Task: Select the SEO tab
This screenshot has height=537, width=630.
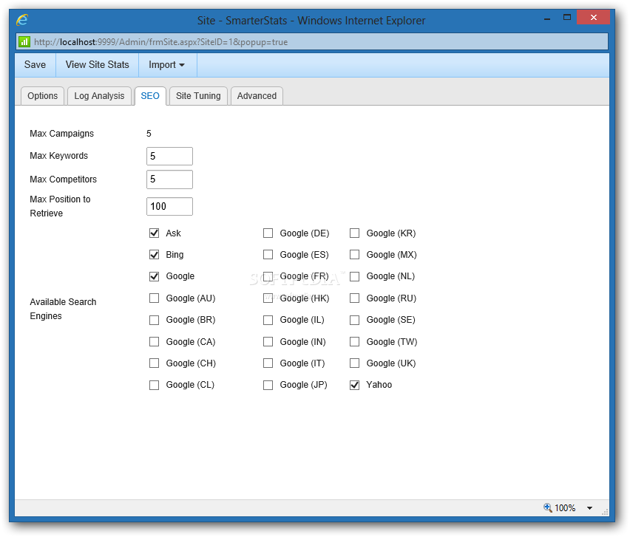Action: pyautogui.click(x=150, y=96)
